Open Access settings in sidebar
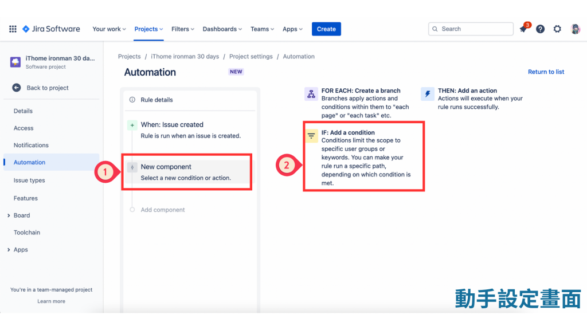 [x=24, y=128]
